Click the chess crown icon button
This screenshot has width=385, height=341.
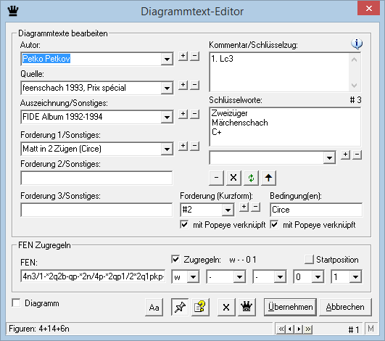coord(247,307)
